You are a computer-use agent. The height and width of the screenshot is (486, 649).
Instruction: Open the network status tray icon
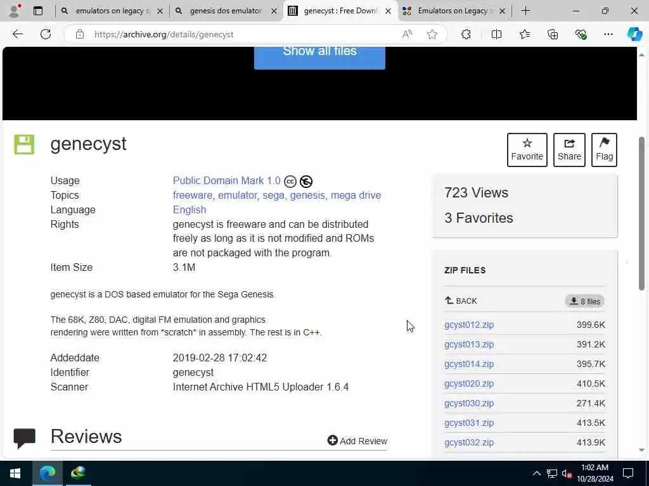point(552,473)
